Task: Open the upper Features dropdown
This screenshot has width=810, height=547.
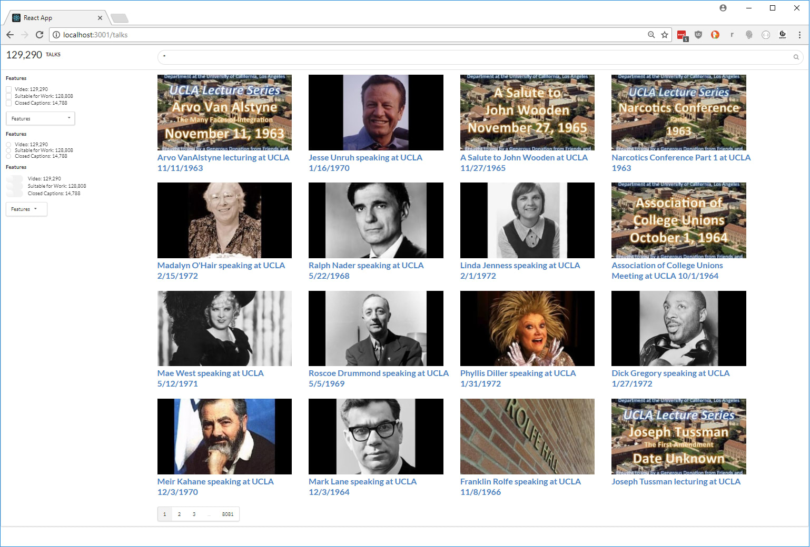Action: click(x=40, y=118)
